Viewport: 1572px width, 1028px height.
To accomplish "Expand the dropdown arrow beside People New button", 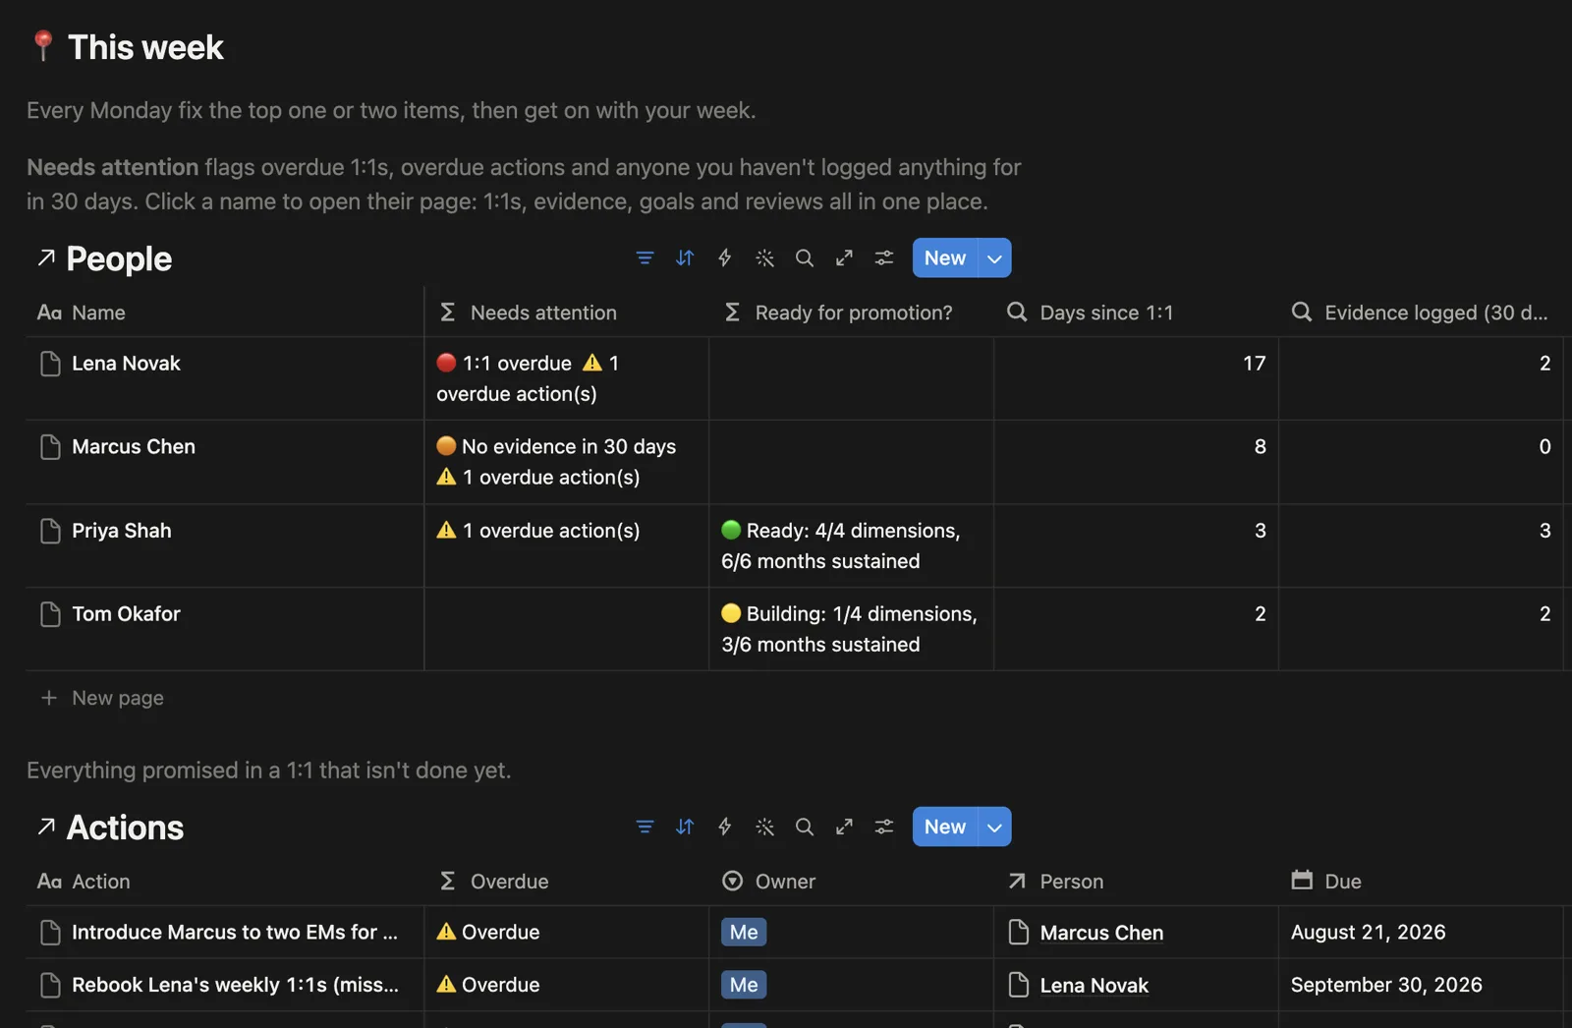I will [995, 257].
